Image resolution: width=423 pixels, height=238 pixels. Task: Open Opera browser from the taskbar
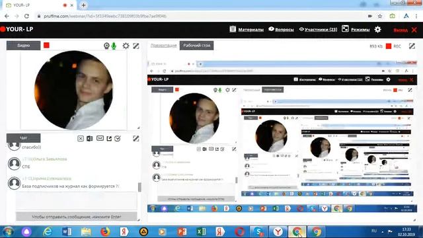coord(239,231)
